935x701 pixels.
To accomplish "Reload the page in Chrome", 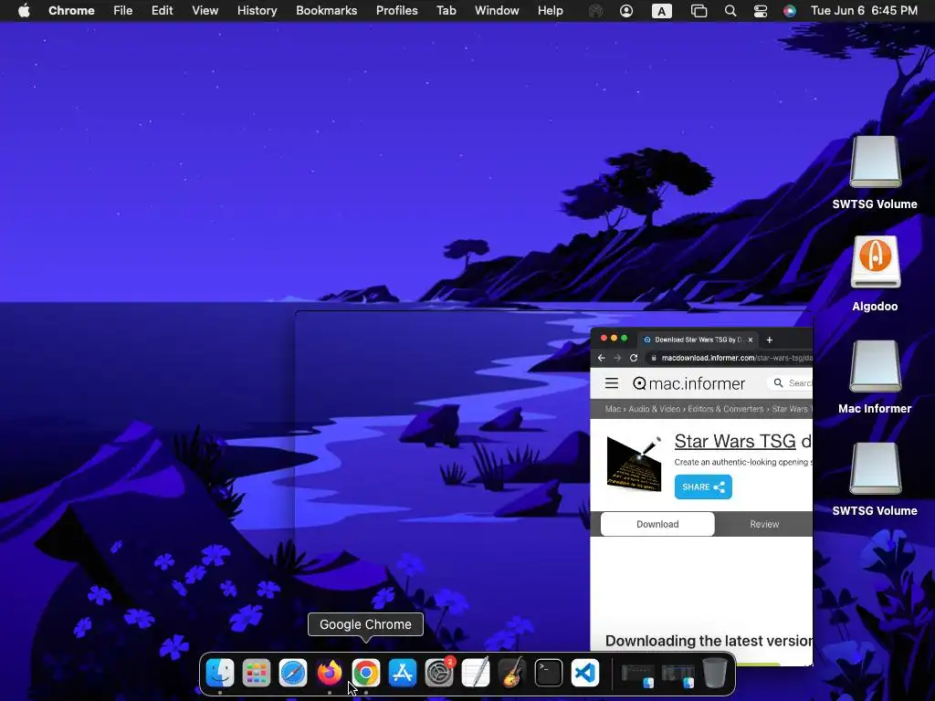I will click(x=634, y=358).
